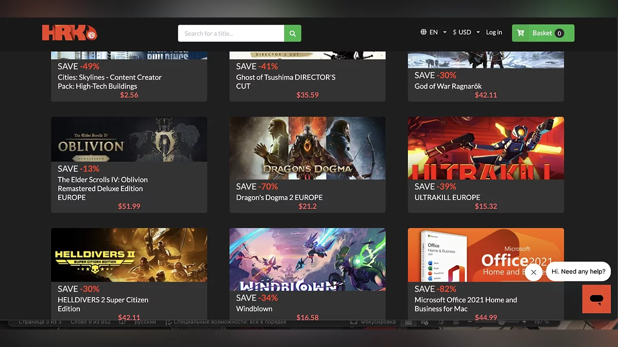Click the $44.99 Office 2021 price
This screenshot has height=347, width=618.
(x=486, y=318)
